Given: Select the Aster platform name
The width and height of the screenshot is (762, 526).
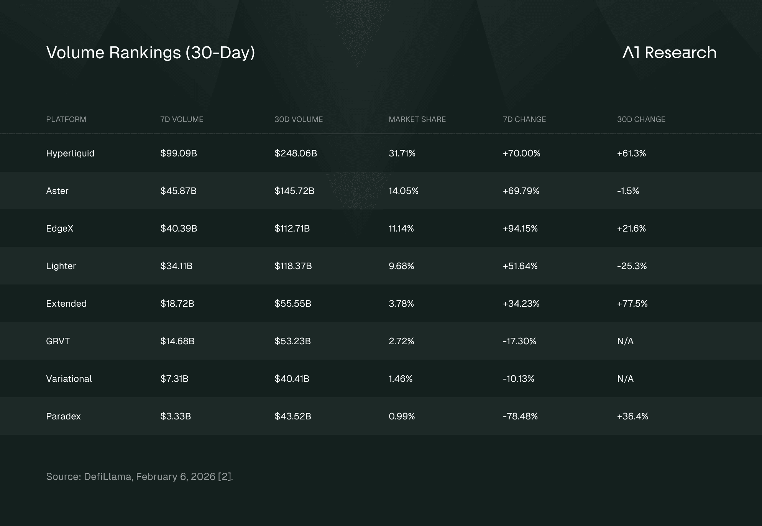Looking at the screenshot, I should click(57, 191).
